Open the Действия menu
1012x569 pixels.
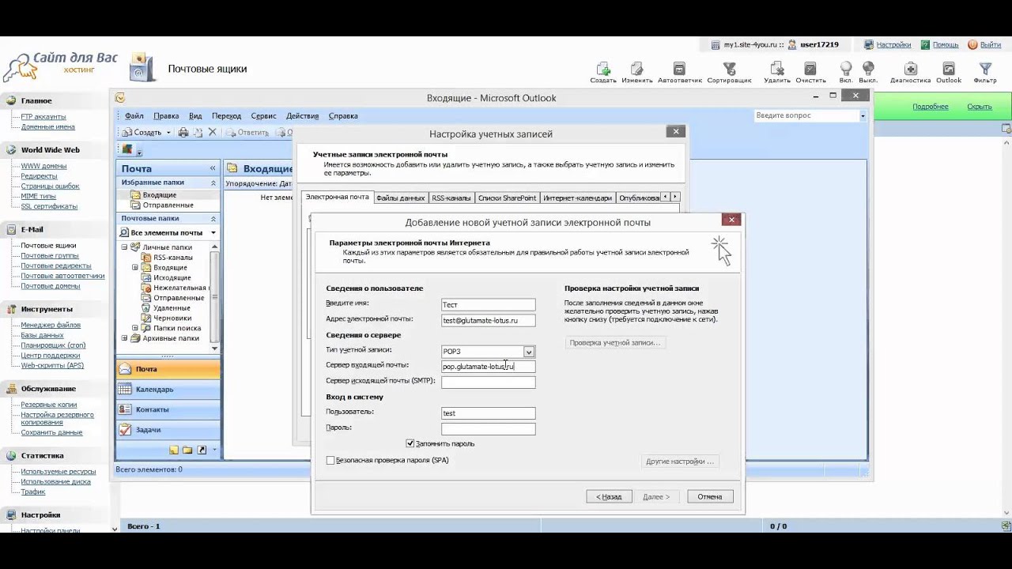302,116
